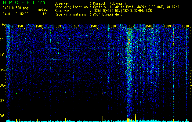Click the 'Receiver' field label
The height and width of the screenshot is (122, 192).
tap(62, 11)
